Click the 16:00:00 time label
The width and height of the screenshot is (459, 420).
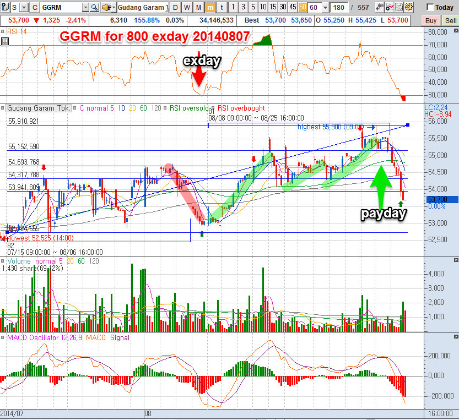(441, 414)
